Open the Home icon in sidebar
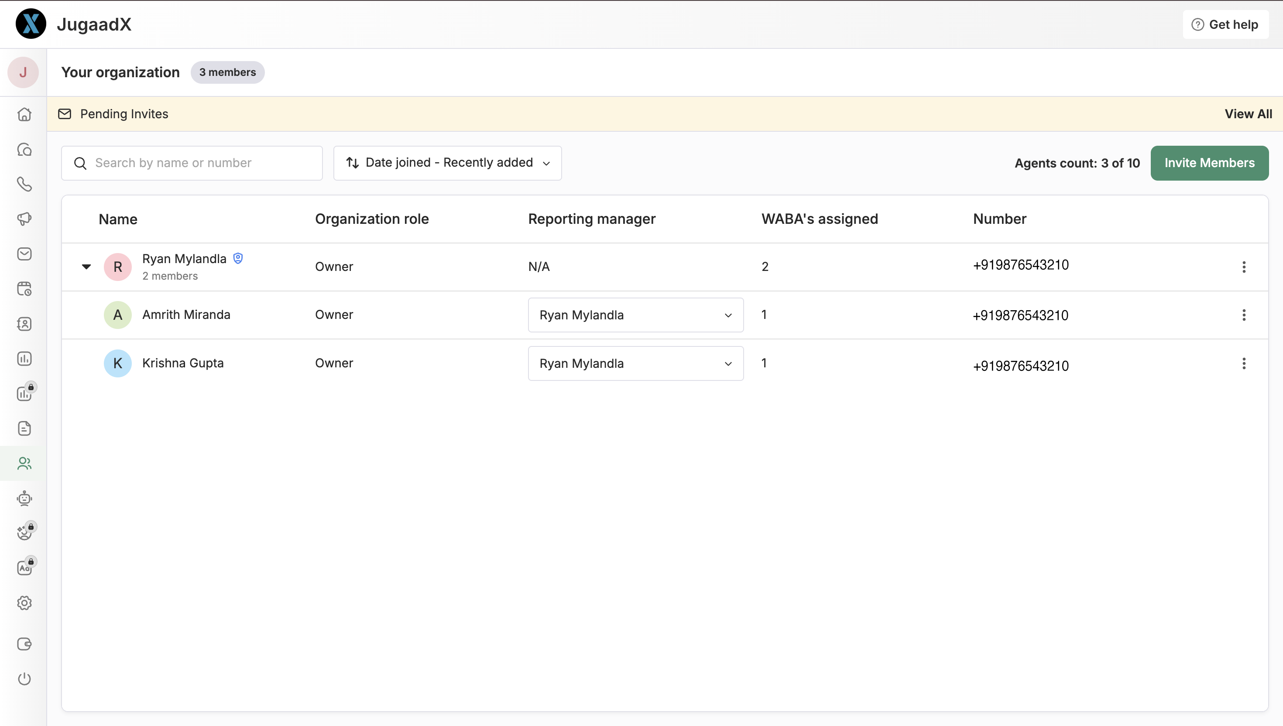Image resolution: width=1283 pixels, height=726 pixels. 24,114
